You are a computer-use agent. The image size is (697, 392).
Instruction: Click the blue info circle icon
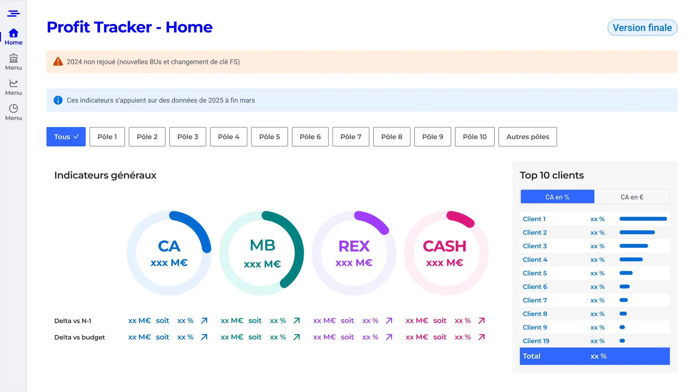[x=58, y=100]
